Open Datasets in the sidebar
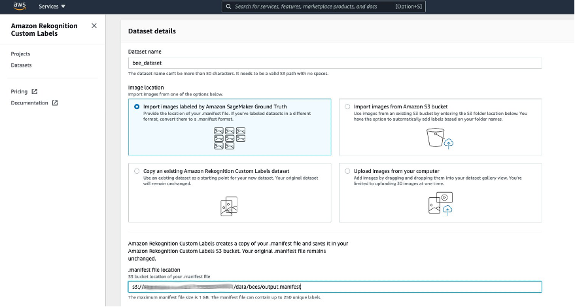The image size is (575, 307). [x=21, y=65]
